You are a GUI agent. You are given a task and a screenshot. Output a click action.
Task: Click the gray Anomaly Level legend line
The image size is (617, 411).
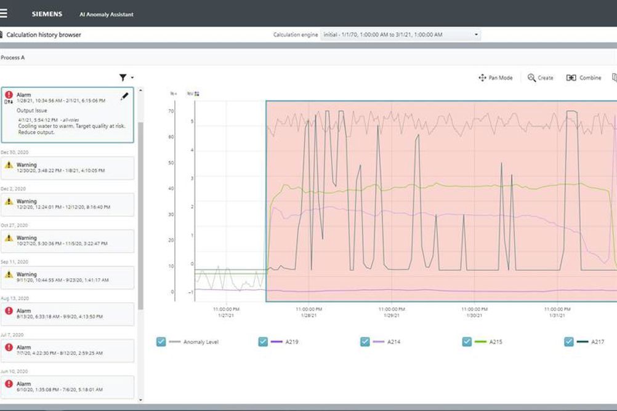click(175, 341)
